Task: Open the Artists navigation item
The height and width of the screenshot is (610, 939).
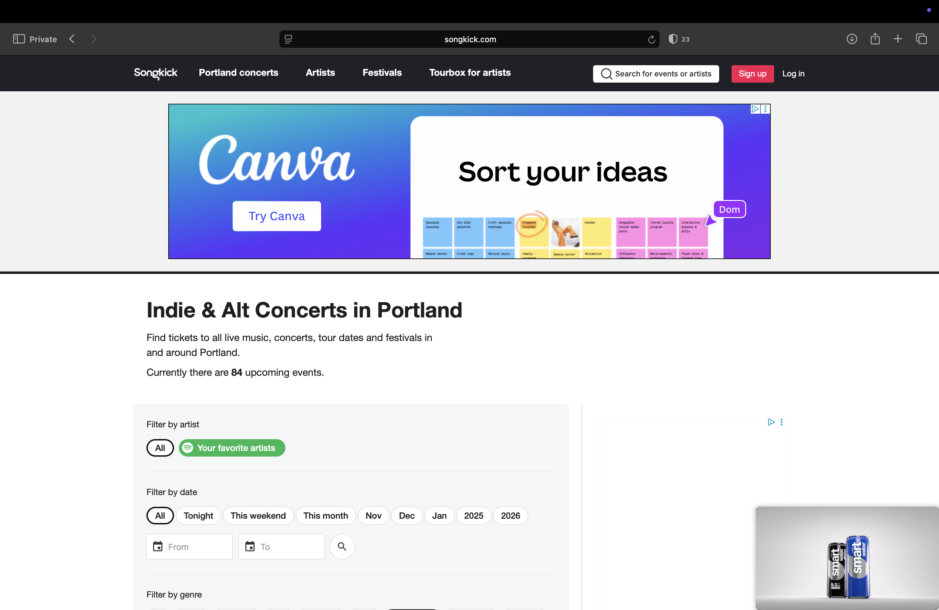Action: pyautogui.click(x=320, y=73)
